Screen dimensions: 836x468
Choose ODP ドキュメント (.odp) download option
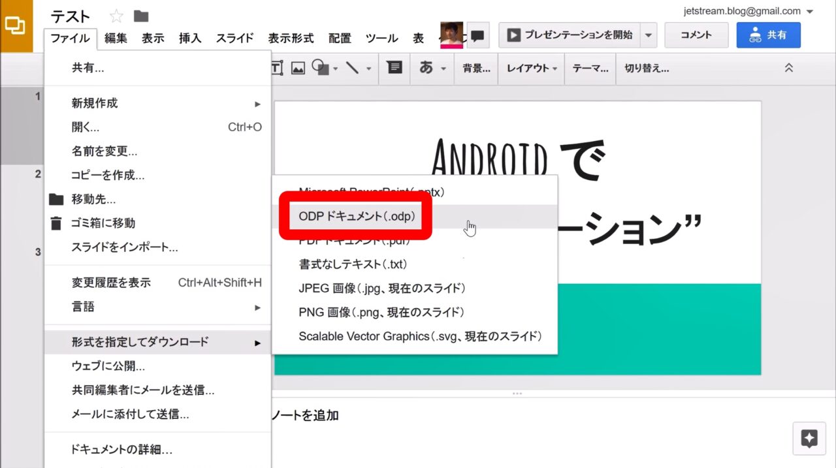(x=357, y=216)
